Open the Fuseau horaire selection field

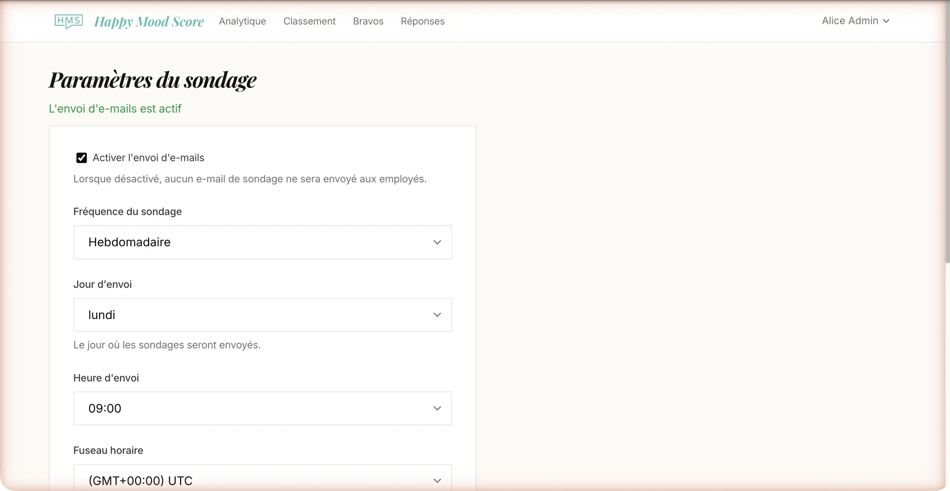[x=262, y=480]
